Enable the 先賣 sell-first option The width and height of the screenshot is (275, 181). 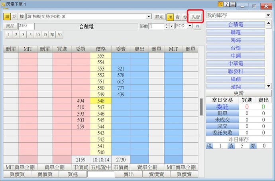[196, 17]
